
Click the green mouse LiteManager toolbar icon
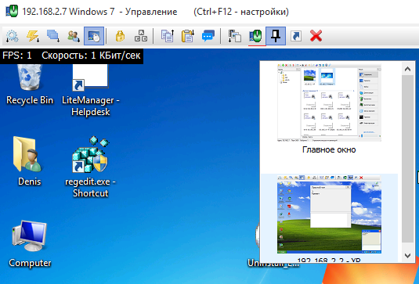[255, 36]
